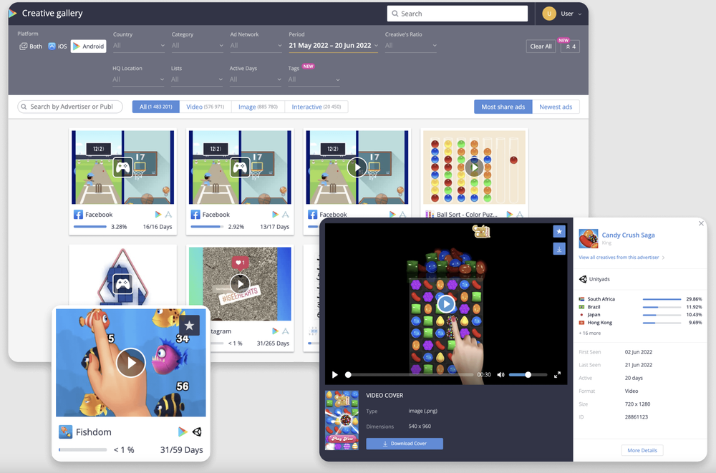Image resolution: width=716 pixels, height=473 pixels.
Task: Click the Clear All filters button
Action: 541,47
